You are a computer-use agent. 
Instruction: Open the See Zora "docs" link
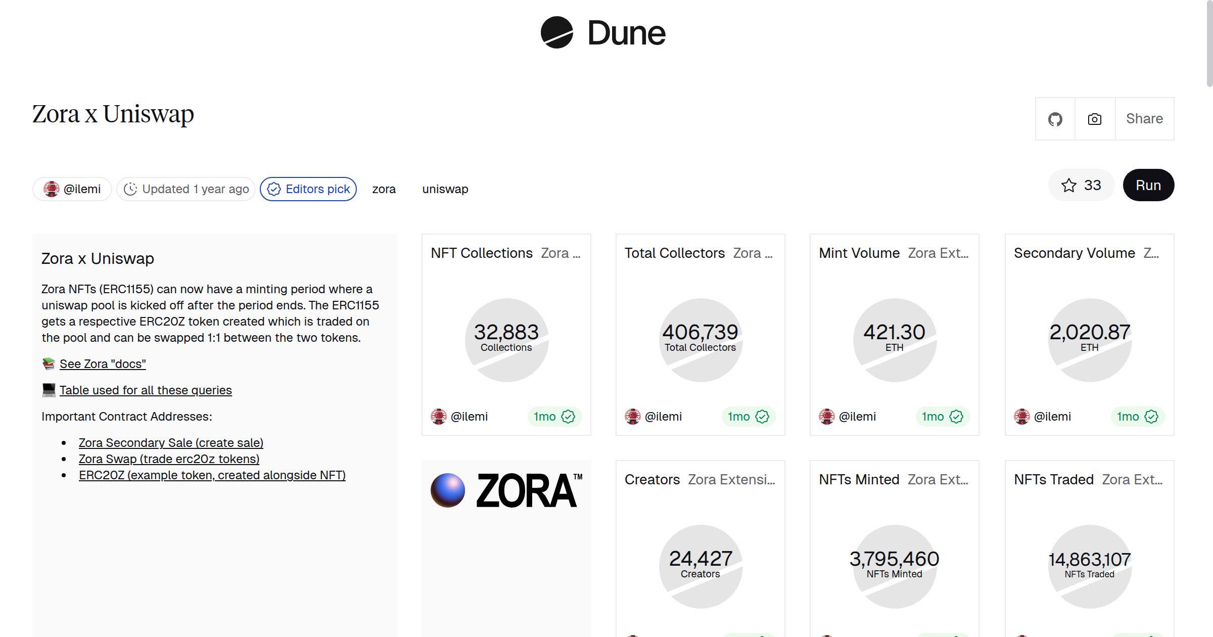click(103, 364)
